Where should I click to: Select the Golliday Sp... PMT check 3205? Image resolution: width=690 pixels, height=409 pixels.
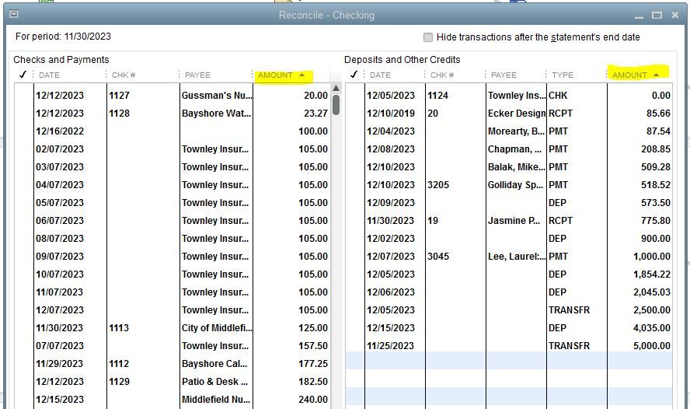click(509, 185)
